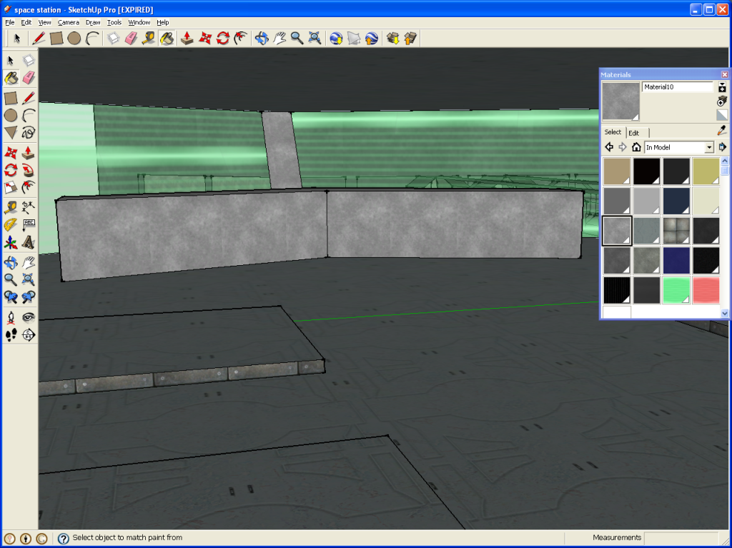Pick the tan material swatch
Image resolution: width=732 pixels, height=548 pixels.
(617, 171)
